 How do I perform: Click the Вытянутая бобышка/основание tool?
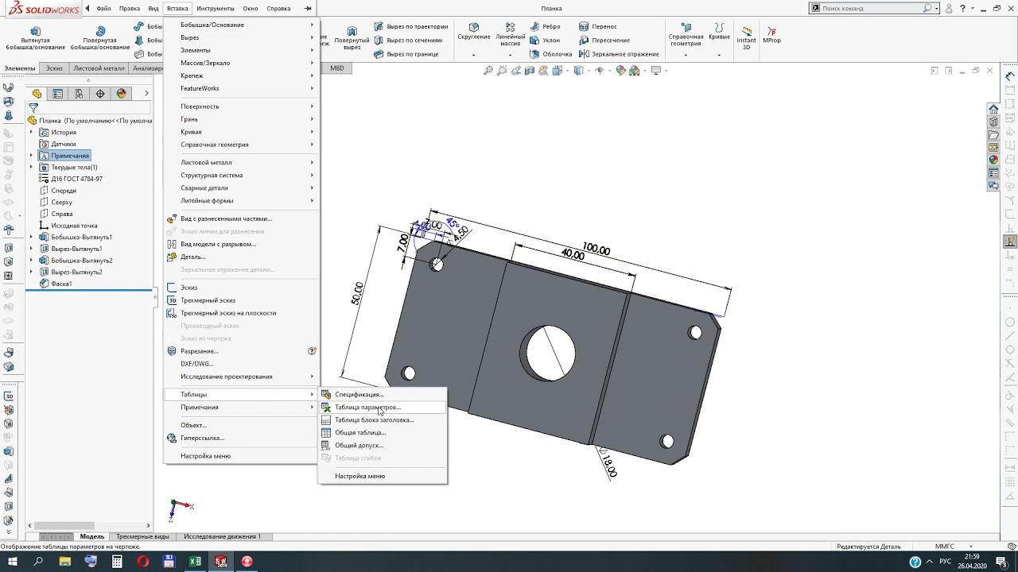coord(35,38)
